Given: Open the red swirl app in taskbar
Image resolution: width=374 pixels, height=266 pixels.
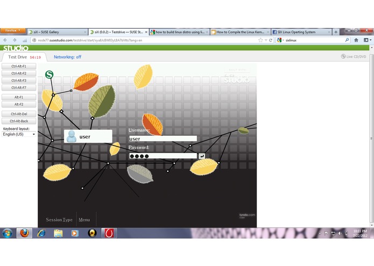Looking at the screenshot, I should [x=109, y=233].
